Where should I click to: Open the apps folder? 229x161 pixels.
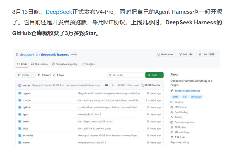26,115
